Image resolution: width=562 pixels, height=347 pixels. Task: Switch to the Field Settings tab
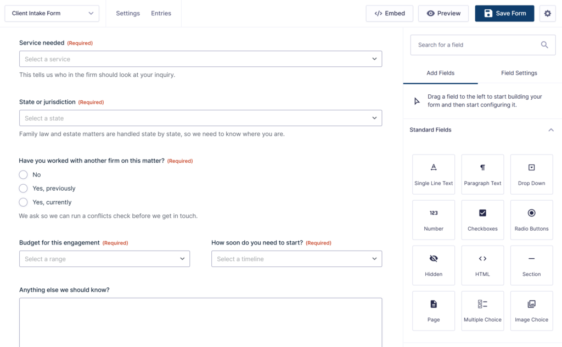519,73
